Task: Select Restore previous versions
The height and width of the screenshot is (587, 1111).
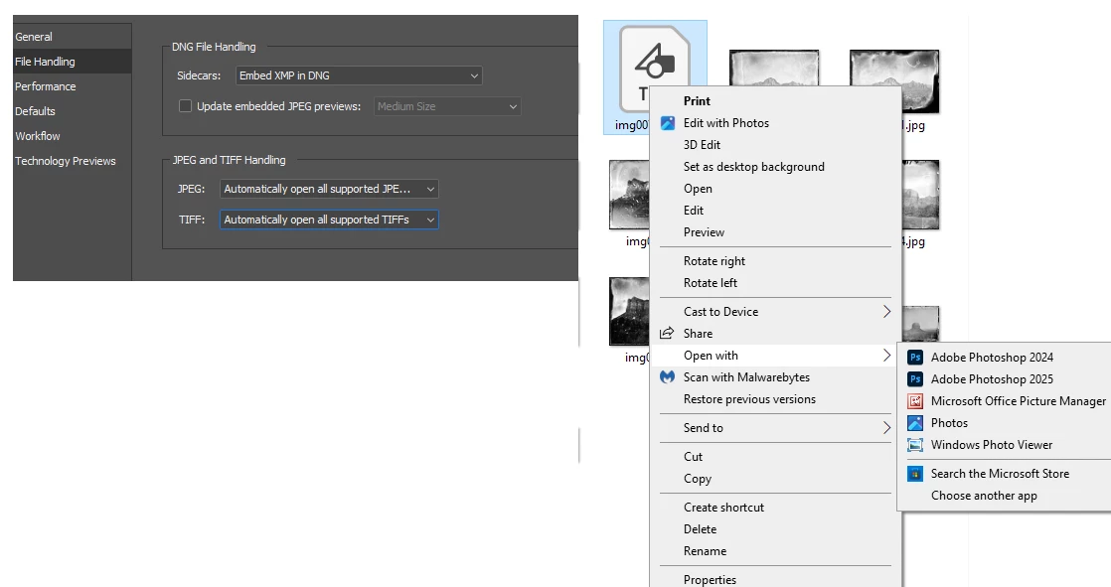Action: pyautogui.click(x=776, y=399)
